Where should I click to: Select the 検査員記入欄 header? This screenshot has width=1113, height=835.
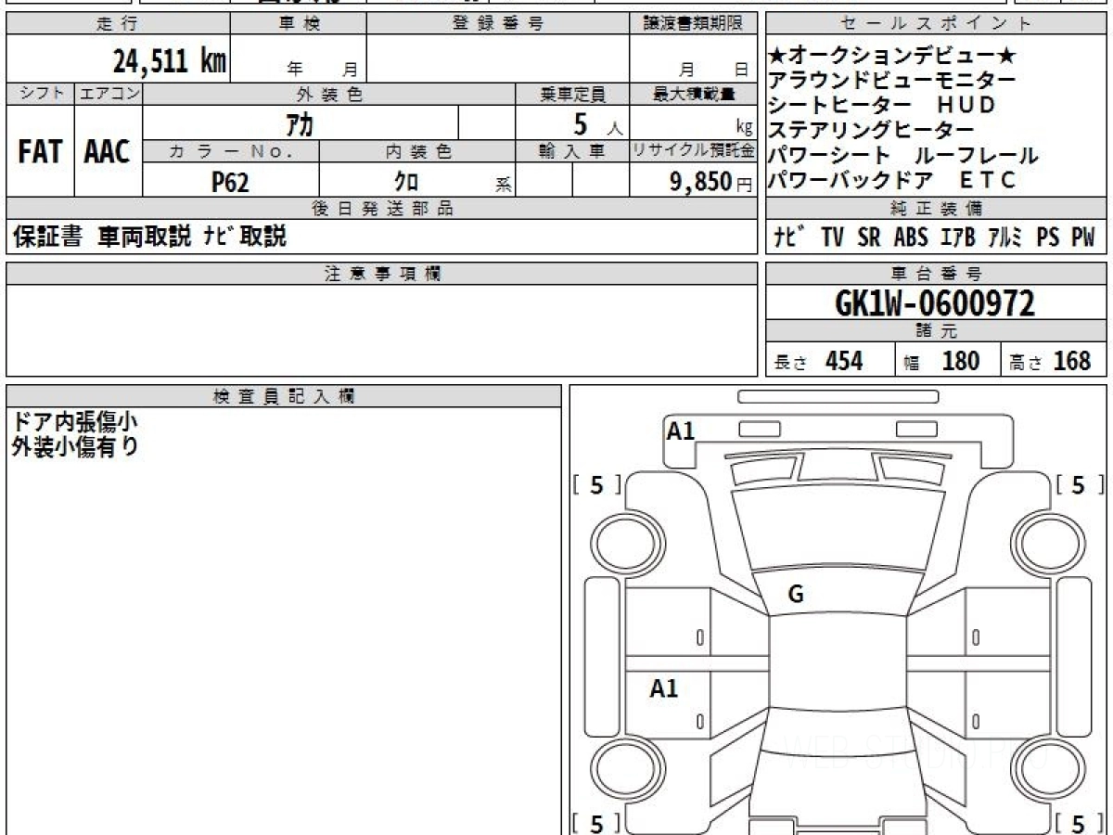click(x=284, y=396)
